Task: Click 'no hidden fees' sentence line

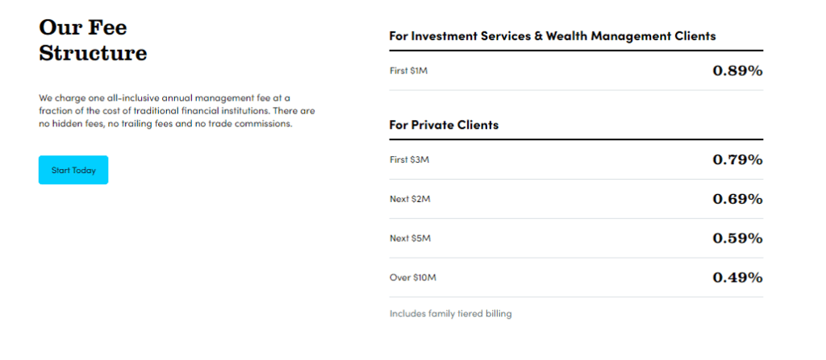Action: coord(165,125)
